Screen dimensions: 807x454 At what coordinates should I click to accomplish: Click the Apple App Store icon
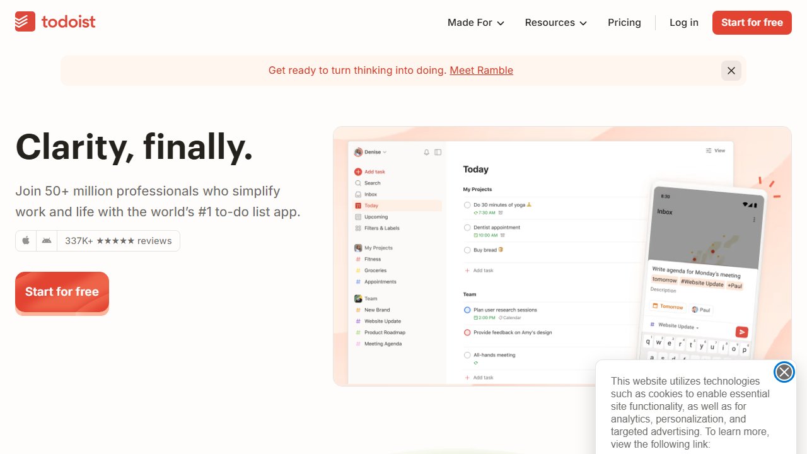(x=26, y=241)
